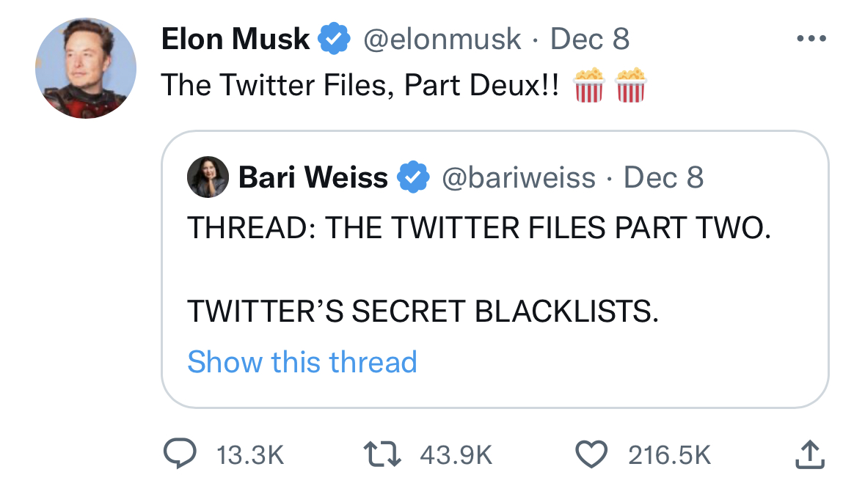Screen dimensions: 865x494
Task: Click the 216.5K likes count
Action: pos(669,455)
